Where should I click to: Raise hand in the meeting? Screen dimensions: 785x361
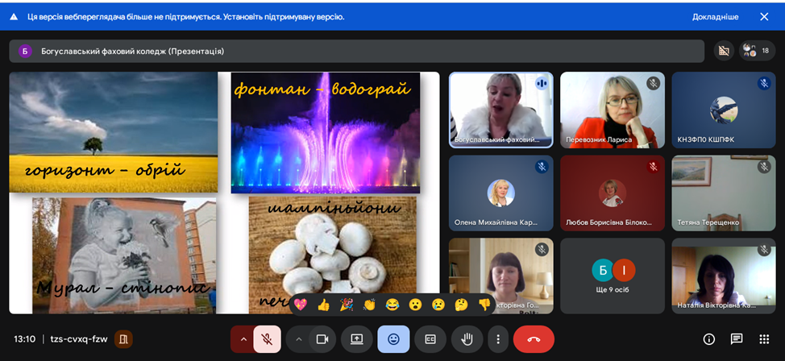tap(467, 339)
